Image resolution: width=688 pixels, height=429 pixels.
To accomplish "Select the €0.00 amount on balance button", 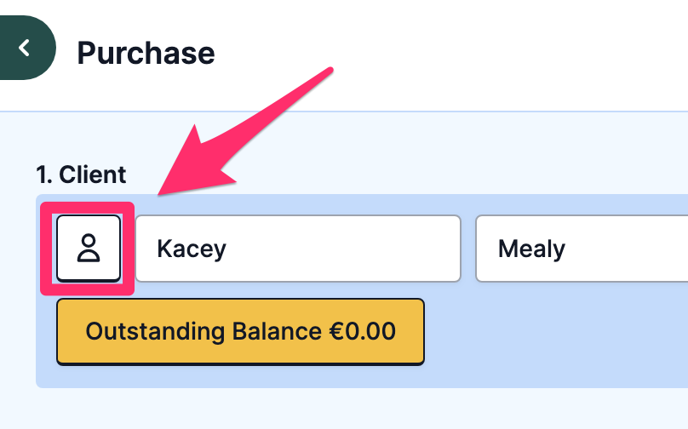I will [x=363, y=331].
